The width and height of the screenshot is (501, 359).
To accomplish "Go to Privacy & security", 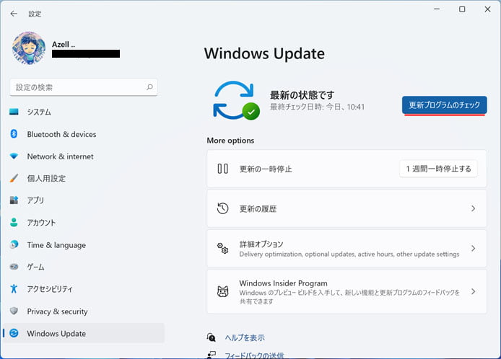I will point(84,311).
